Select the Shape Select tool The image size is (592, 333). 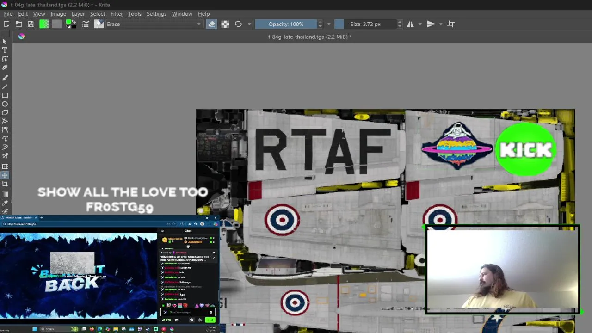5,41
